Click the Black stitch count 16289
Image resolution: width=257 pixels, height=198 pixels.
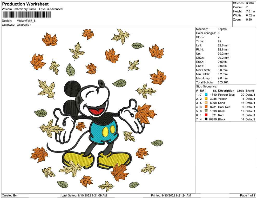213,119
